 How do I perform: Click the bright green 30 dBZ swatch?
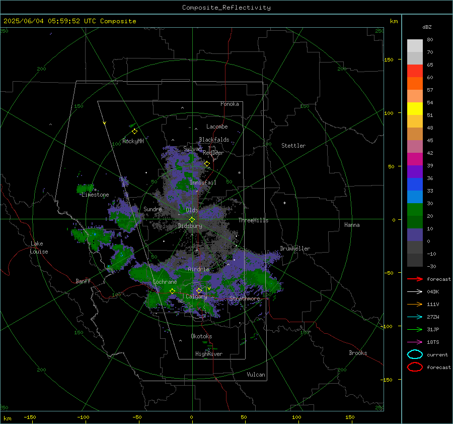point(415,210)
